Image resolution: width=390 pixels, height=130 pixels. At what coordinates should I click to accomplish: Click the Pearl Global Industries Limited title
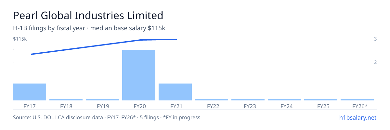(x=88, y=15)
